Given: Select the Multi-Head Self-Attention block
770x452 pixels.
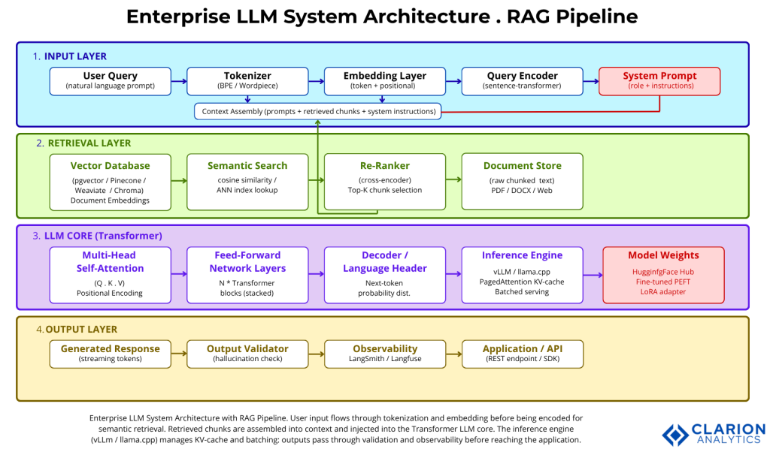Looking at the screenshot, I should pyautogui.click(x=110, y=275).
